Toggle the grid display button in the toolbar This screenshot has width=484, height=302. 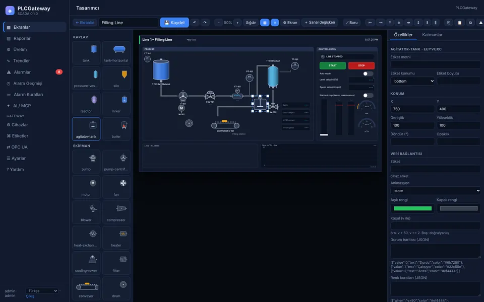[x=265, y=23]
